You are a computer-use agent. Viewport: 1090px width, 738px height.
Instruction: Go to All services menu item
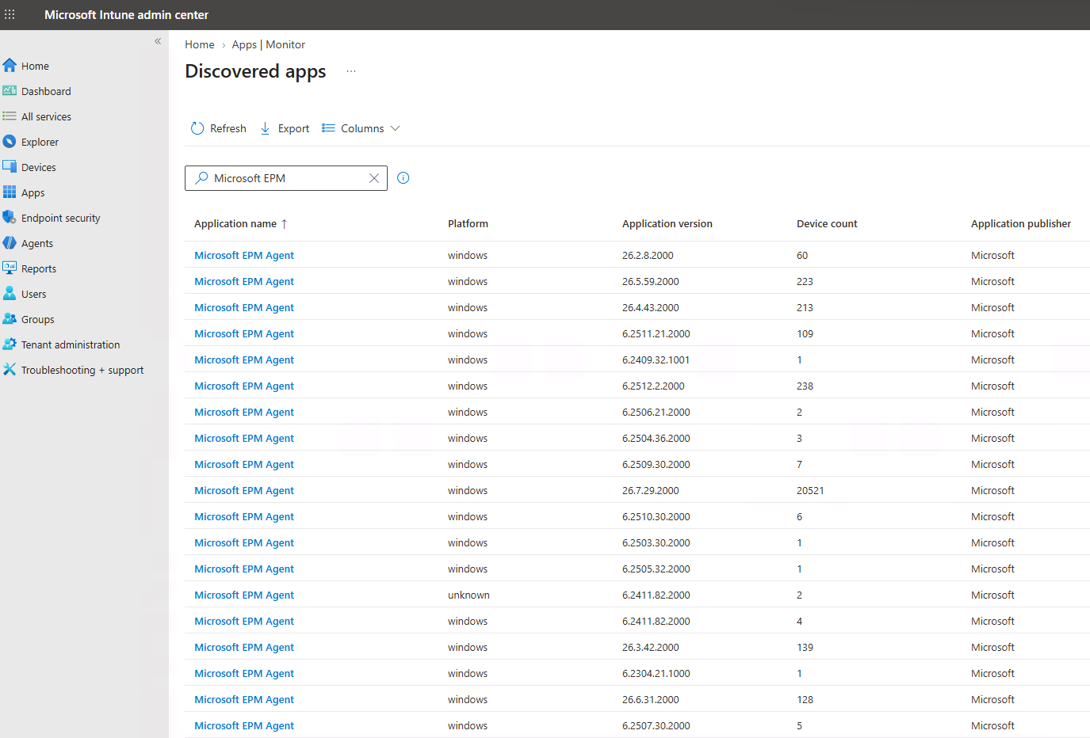[x=46, y=117]
